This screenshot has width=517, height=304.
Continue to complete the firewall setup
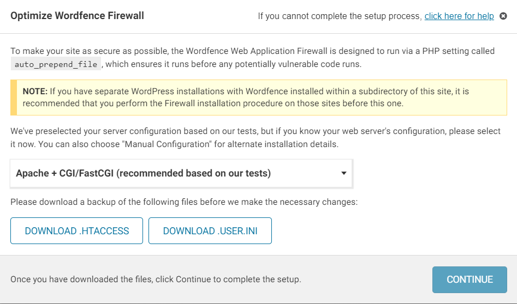[470, 279]
